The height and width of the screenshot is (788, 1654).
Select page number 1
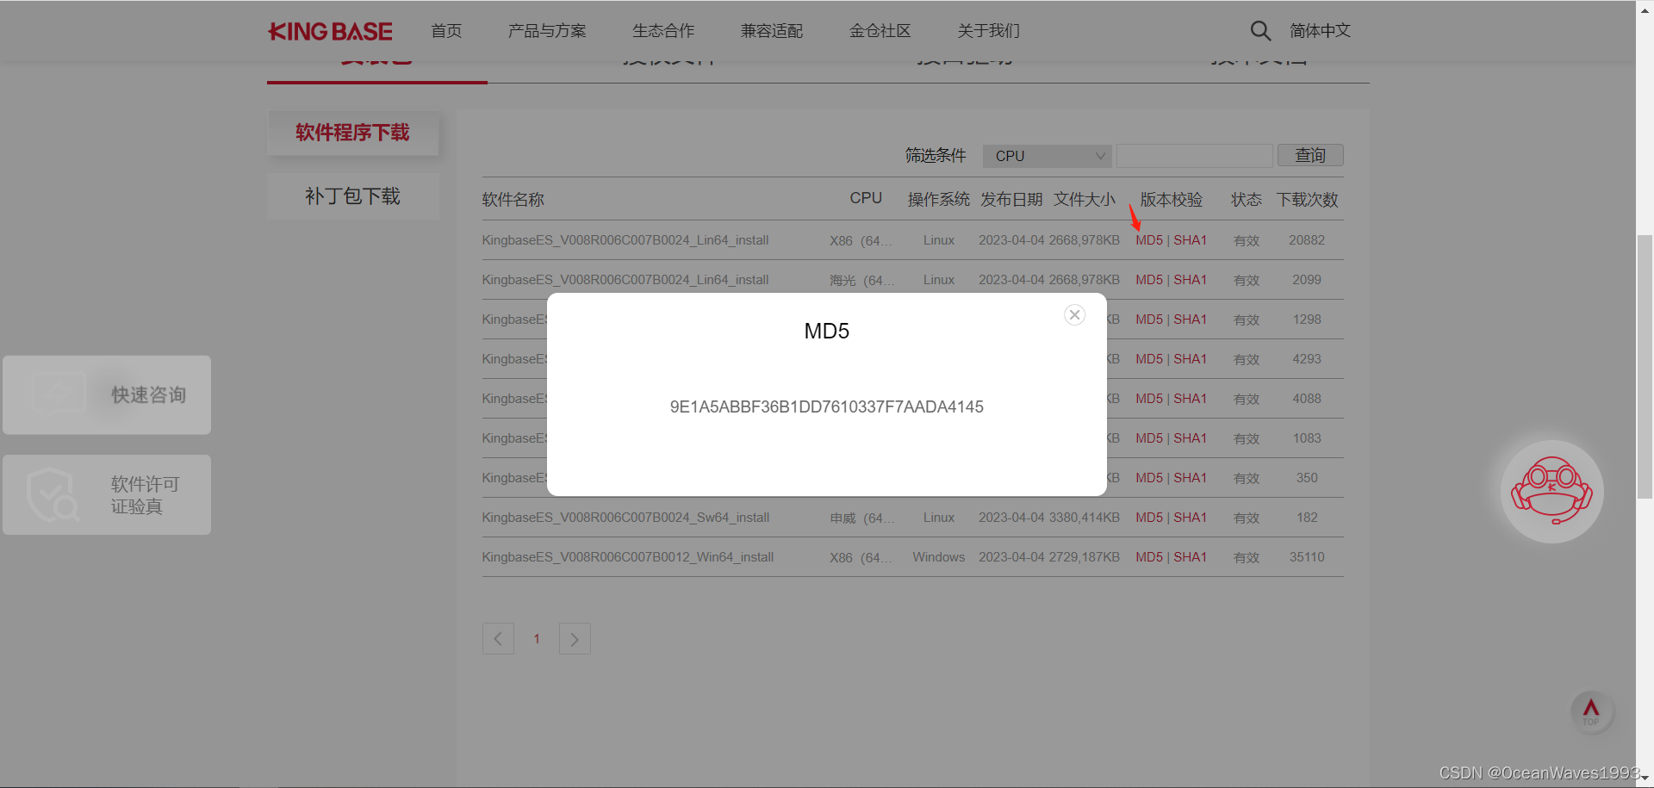tap(537, 639)
